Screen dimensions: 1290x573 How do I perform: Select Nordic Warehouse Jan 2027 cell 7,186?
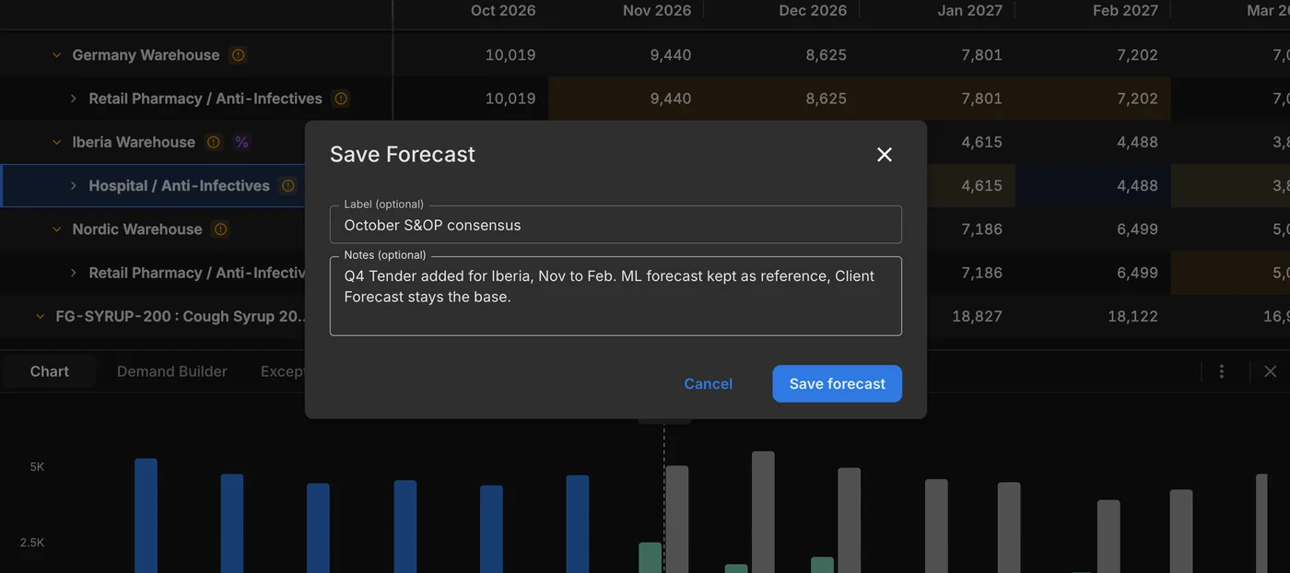point(982,229)
